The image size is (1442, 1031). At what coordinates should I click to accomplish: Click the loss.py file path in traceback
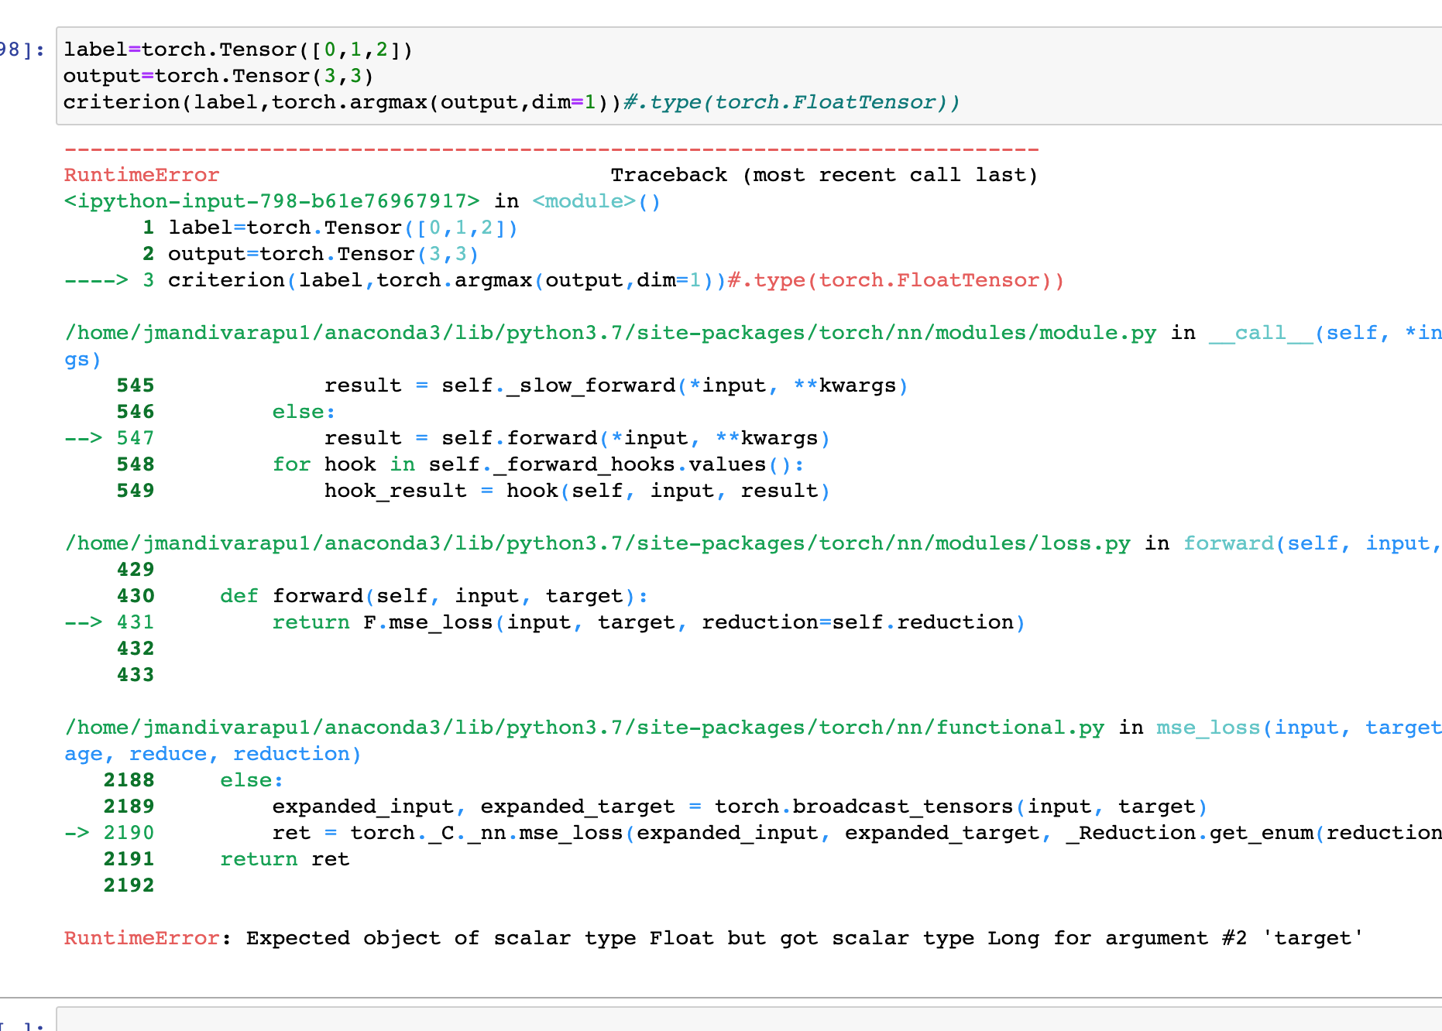point(597,543)
